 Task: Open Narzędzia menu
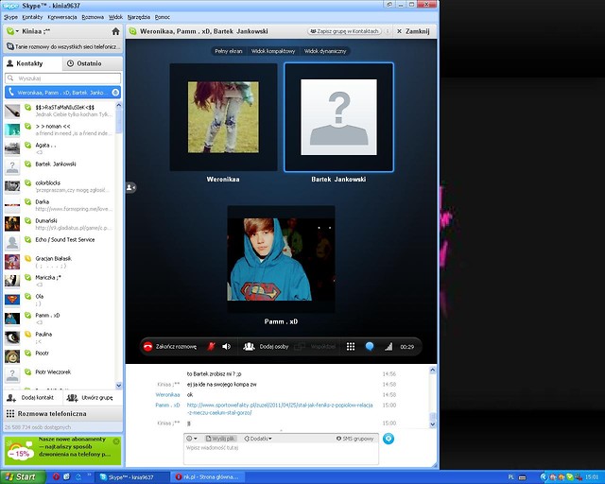139,17
